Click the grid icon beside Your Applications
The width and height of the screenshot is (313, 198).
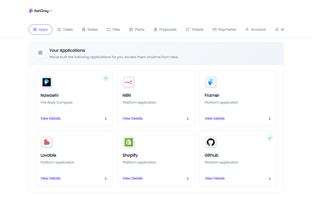click(40, 53)
